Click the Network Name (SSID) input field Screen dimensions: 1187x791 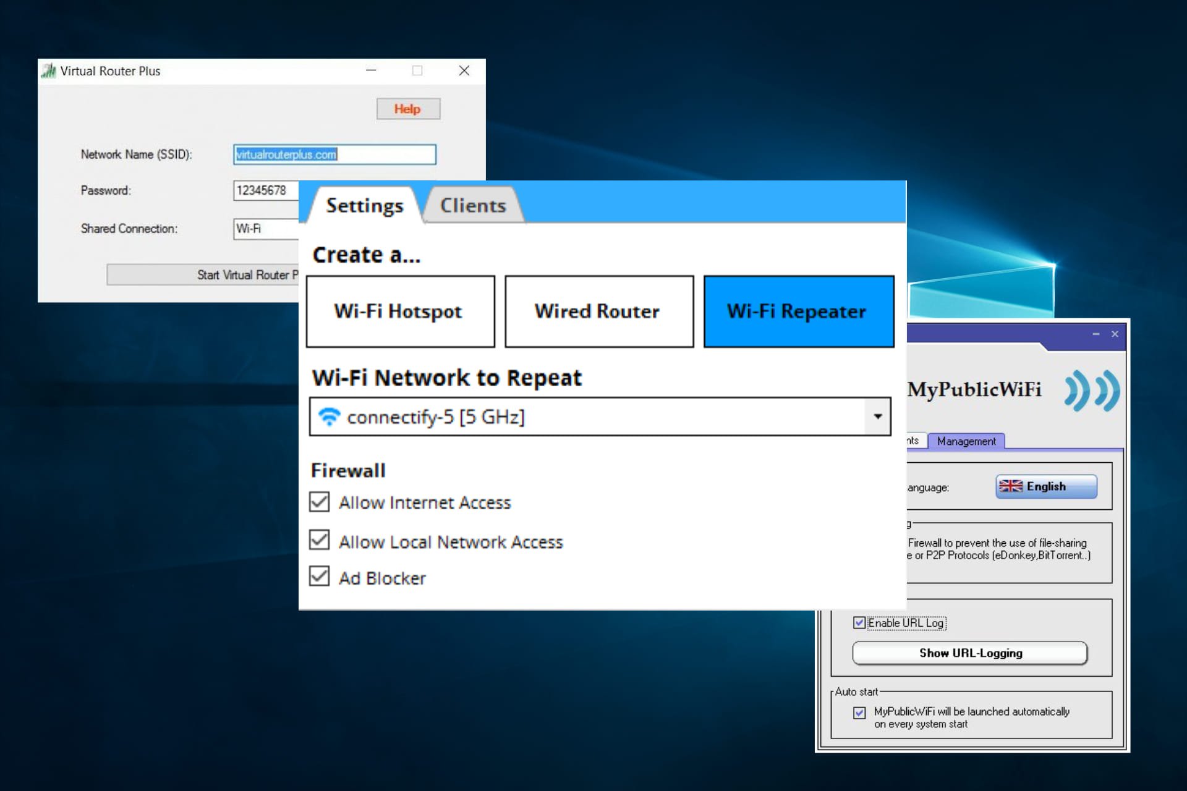(x=334, y=154)
